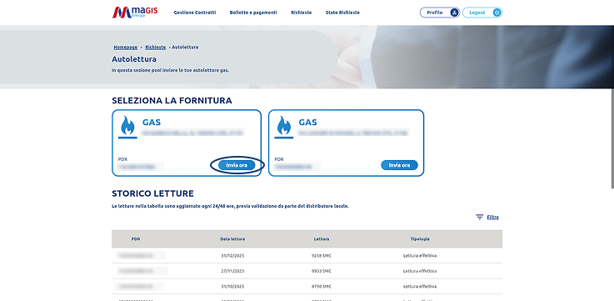Click the Logout button
Screen dimensions: 614x301
point(482,13)
